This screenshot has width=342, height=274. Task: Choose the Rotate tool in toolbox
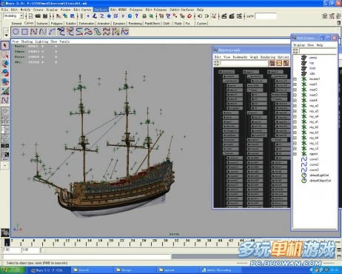tap(5, 73)
